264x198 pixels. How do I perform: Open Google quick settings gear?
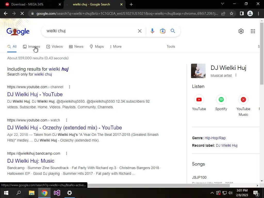tap(241, 31)
